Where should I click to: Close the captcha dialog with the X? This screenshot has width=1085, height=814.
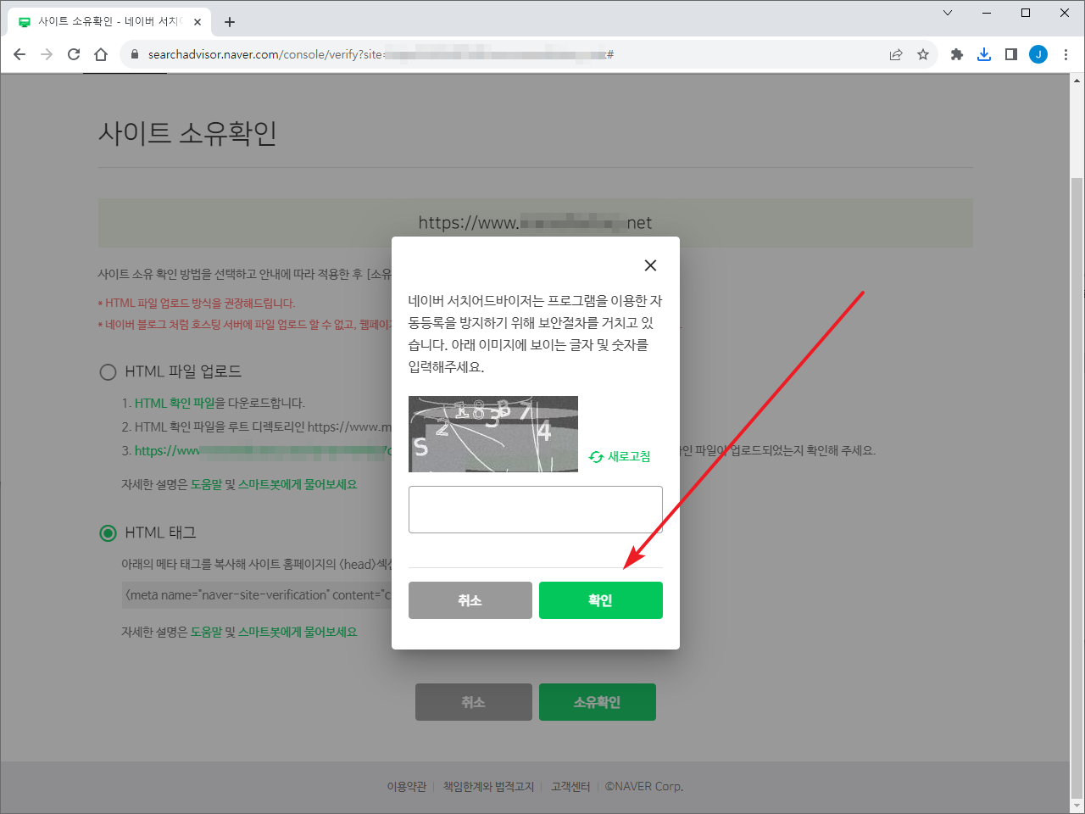click(650, 265)
